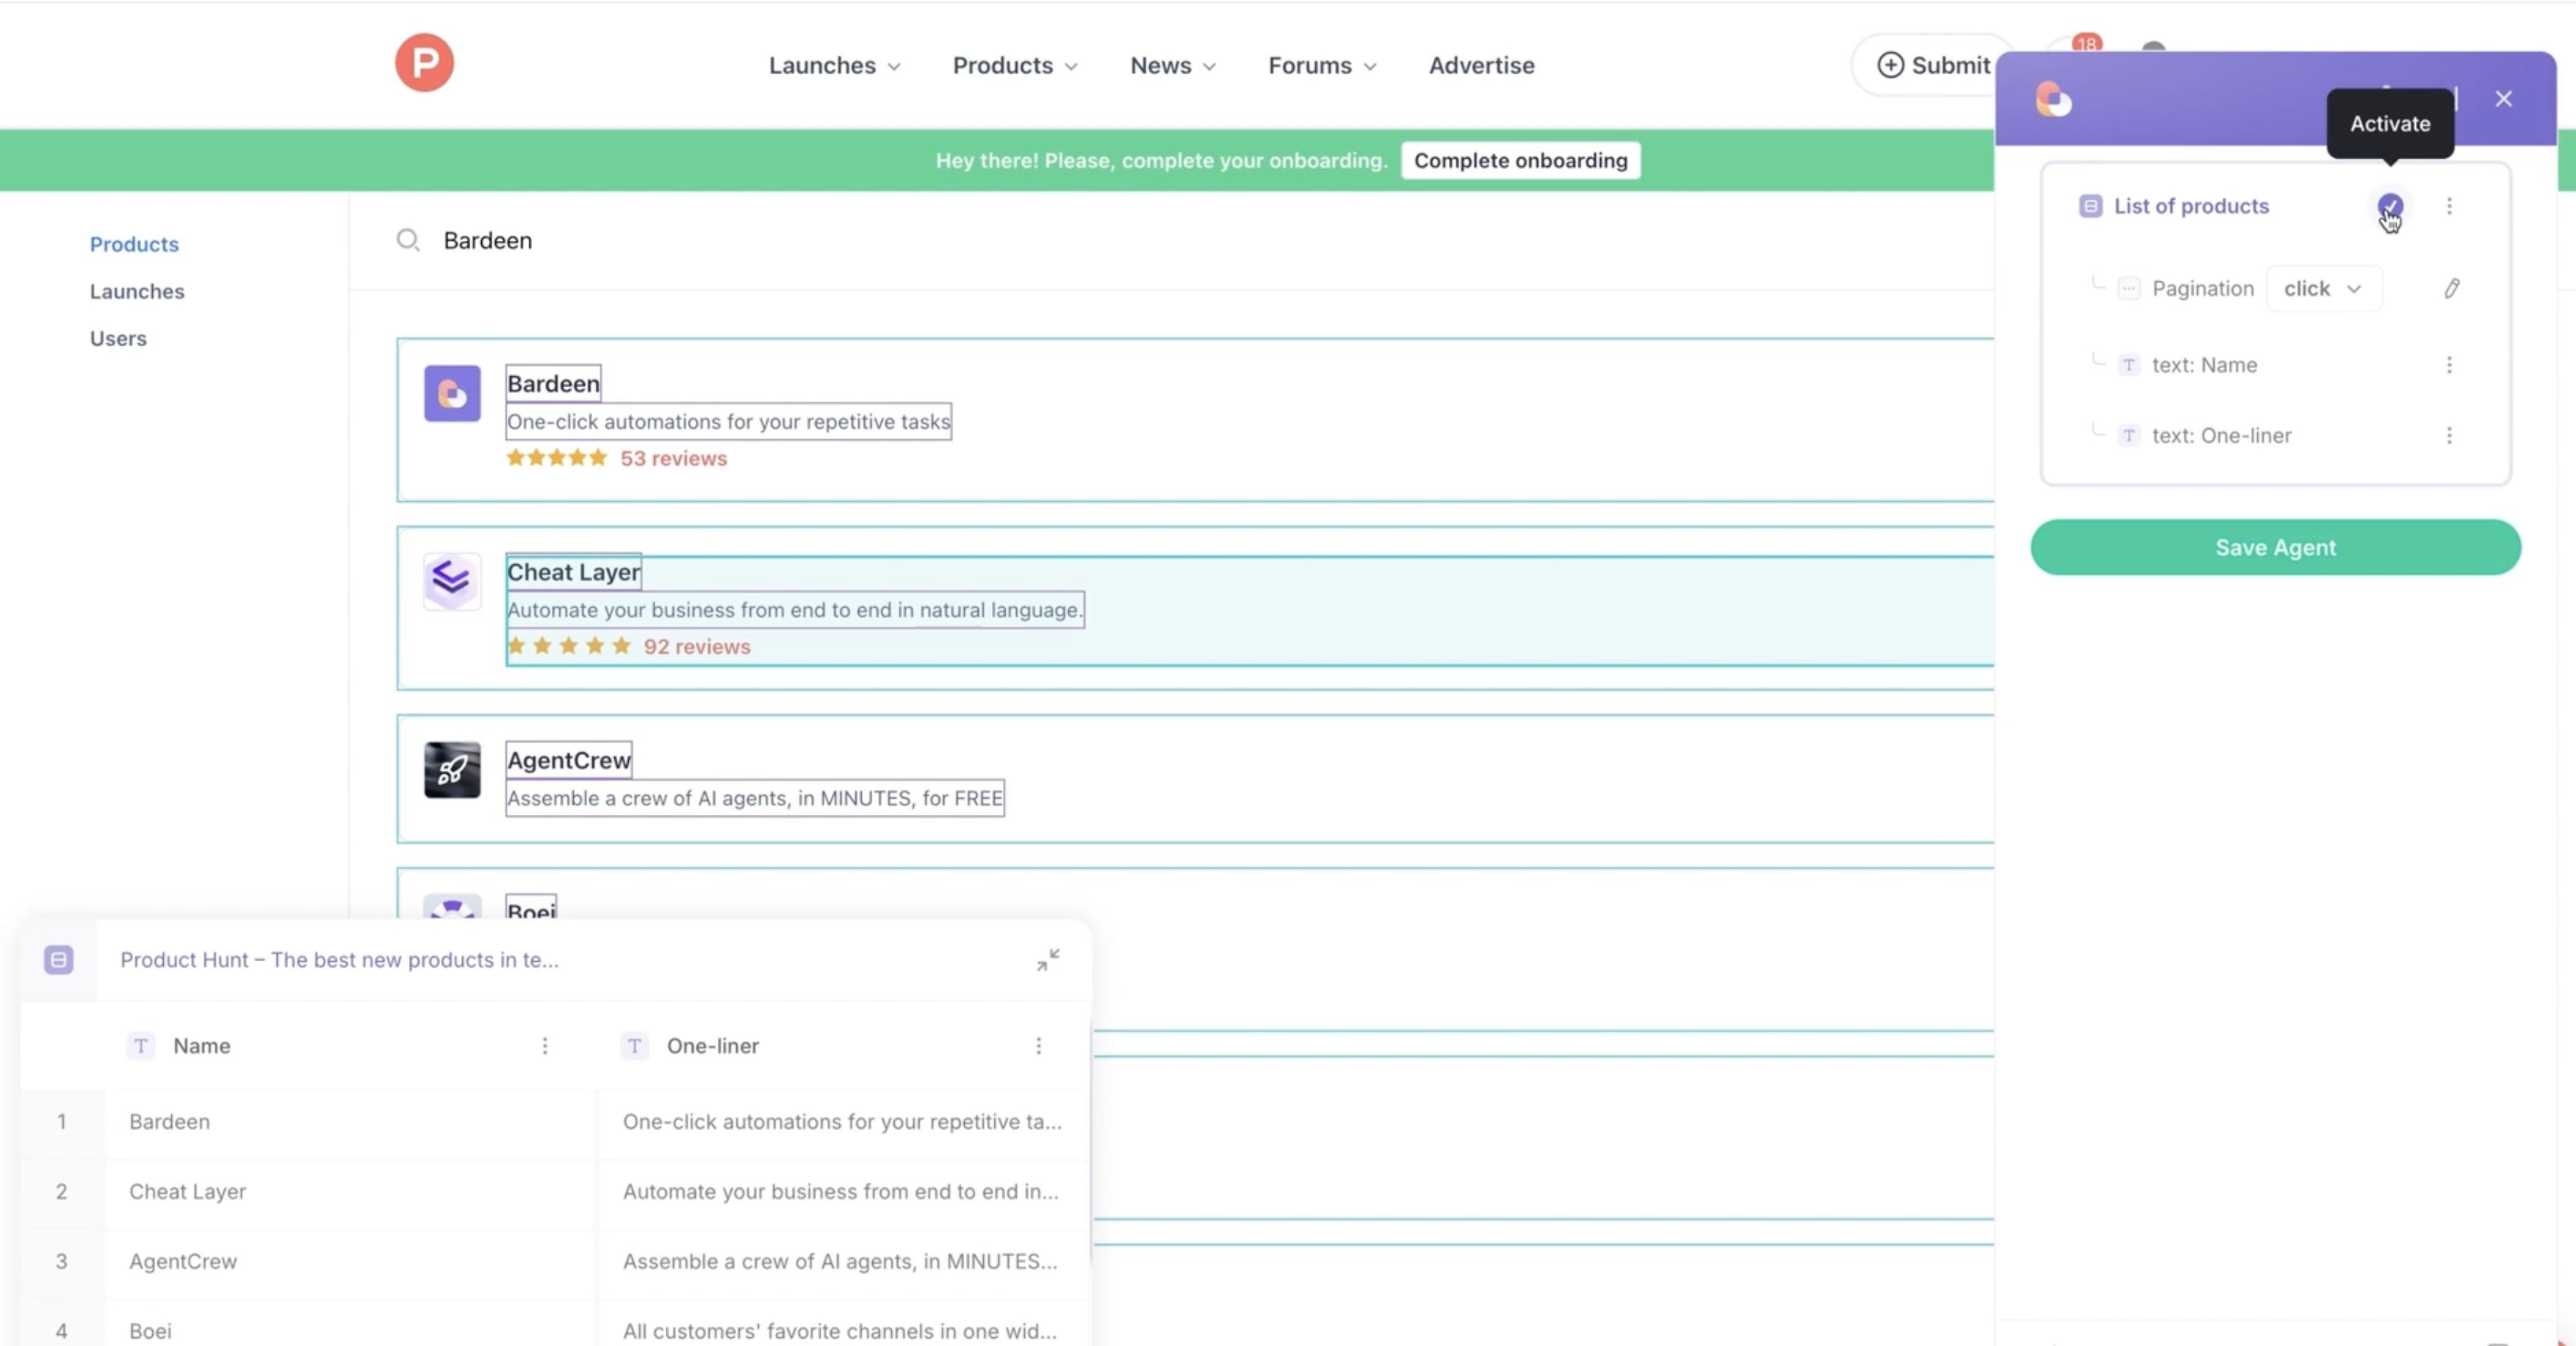Close the Bardeen side panel
Viewport: 2576px width, 1346px height.
(2503, 99)
